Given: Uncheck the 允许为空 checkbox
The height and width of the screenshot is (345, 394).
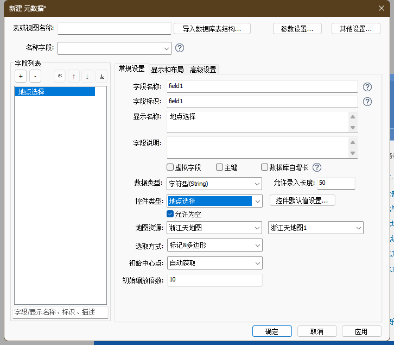Looking at the screenshot, I should pos(170,214).
